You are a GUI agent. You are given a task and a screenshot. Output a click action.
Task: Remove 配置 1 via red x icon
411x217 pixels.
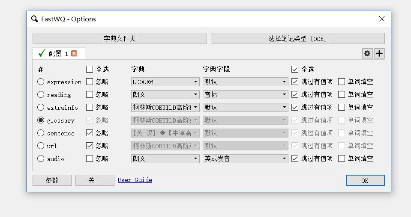point(74,53)
